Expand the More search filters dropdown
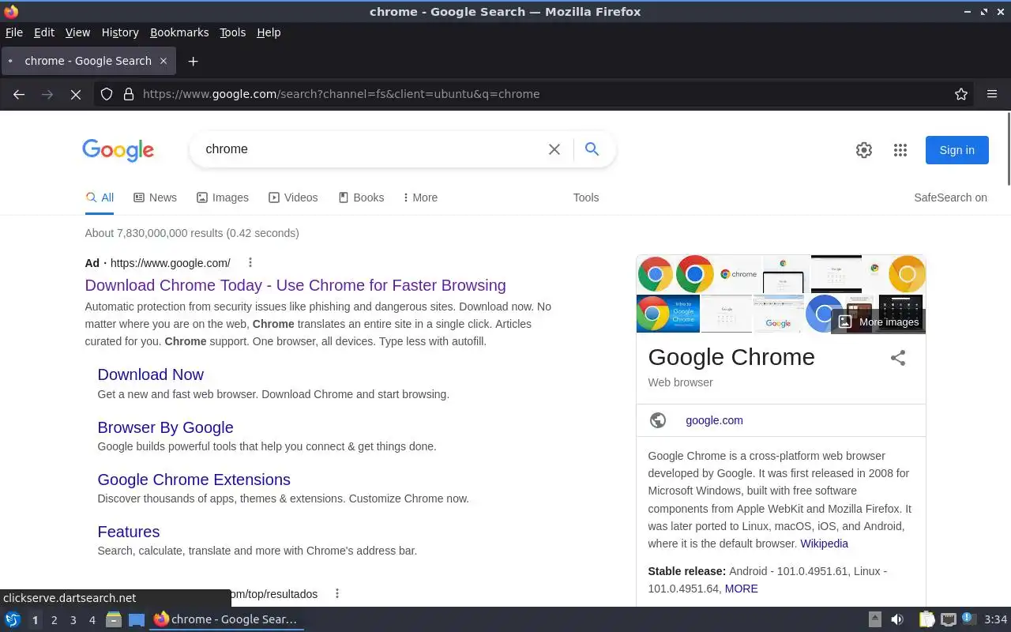1011x632 pixels. (420, 197)
